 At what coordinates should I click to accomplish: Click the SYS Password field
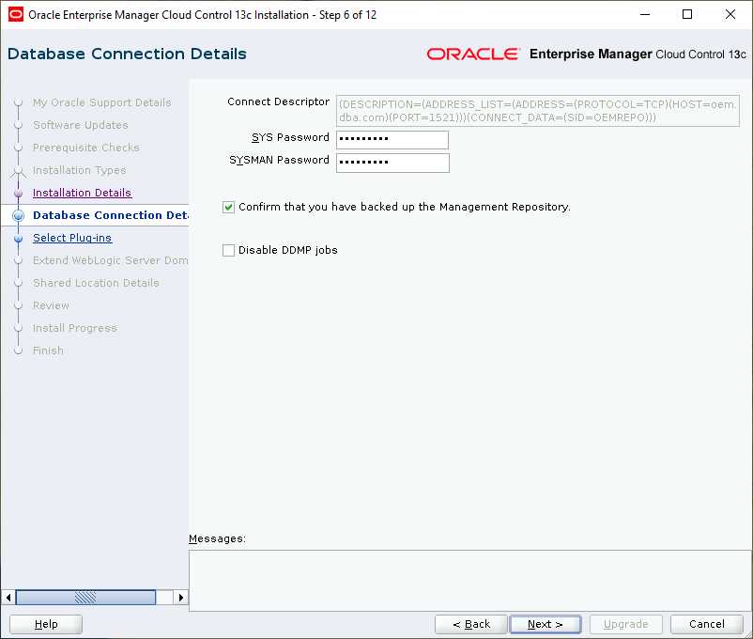coord(392,140)
